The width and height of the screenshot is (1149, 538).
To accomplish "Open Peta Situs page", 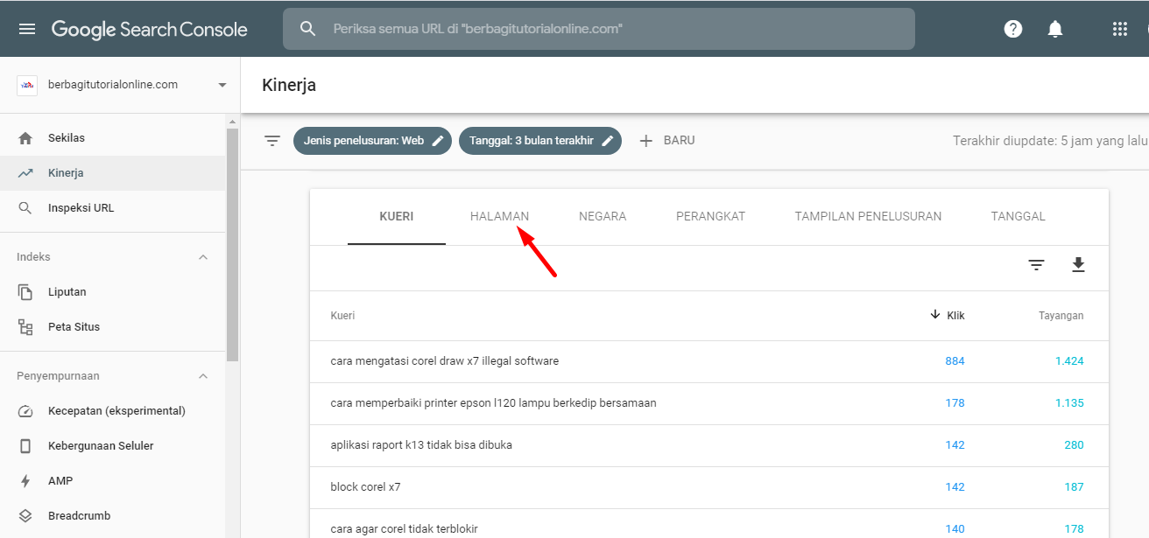I will click(112, 327).
